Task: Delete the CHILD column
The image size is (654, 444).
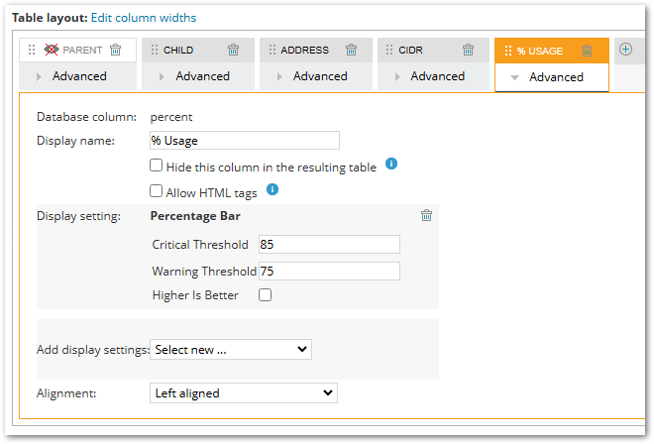Action: [x=234, y=51]
